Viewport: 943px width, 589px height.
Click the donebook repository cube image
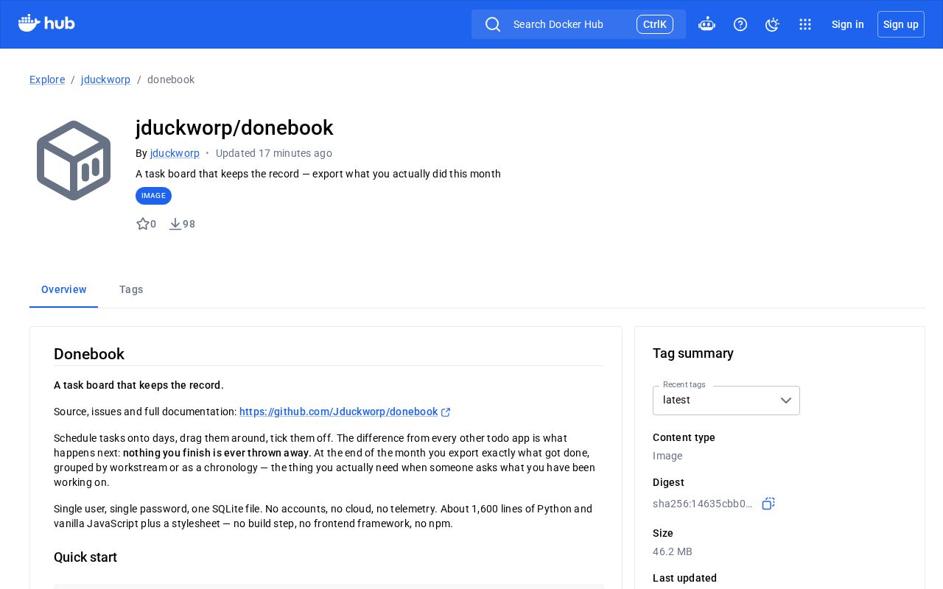click(74, 161)
